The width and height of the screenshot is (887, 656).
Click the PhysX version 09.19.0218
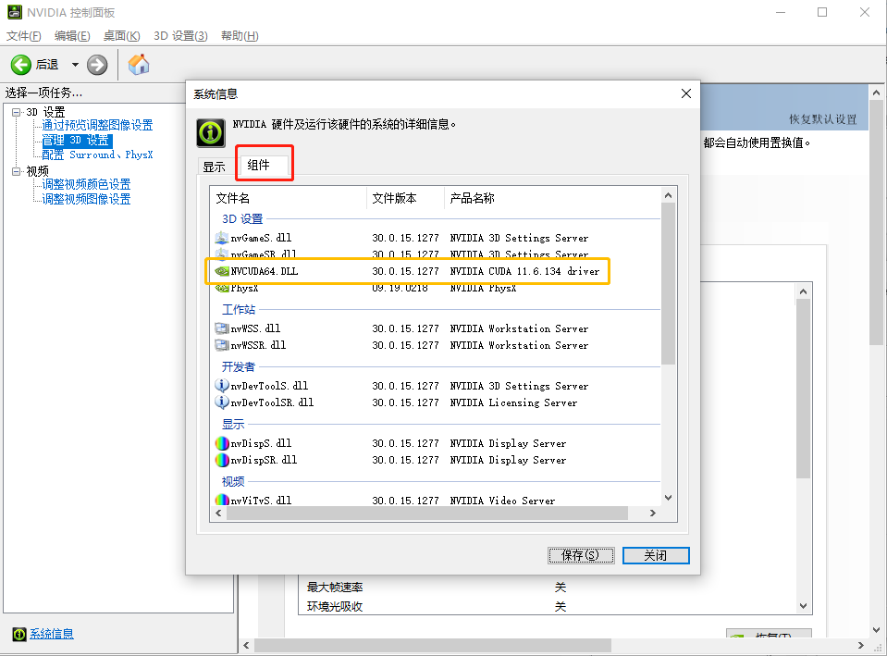point(400,288)
